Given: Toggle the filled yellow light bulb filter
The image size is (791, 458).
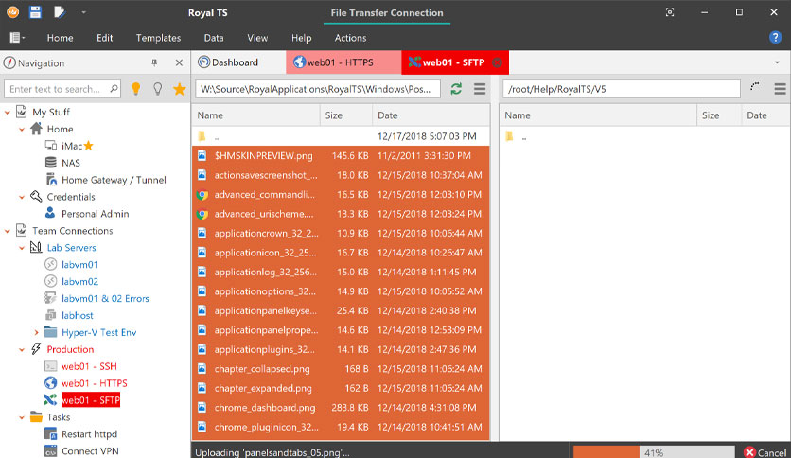Looking at the screenshot, I should pyautogui.click(x=135, y=89).
